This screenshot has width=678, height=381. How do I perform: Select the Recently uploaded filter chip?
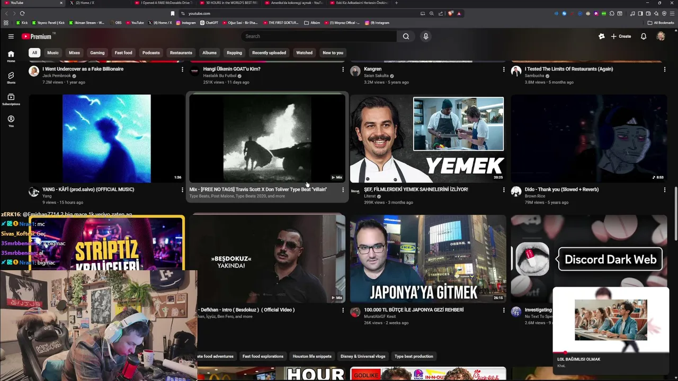pyautogui.click(x=269, y=53)
